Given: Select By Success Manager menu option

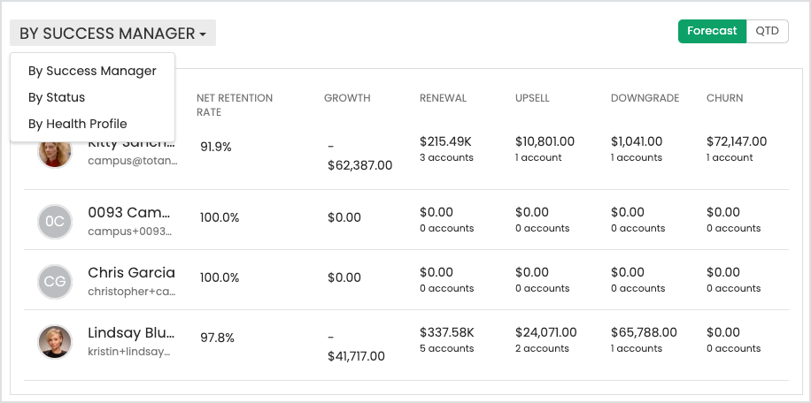Looking at the screenshot, I should tap(92, 71).
